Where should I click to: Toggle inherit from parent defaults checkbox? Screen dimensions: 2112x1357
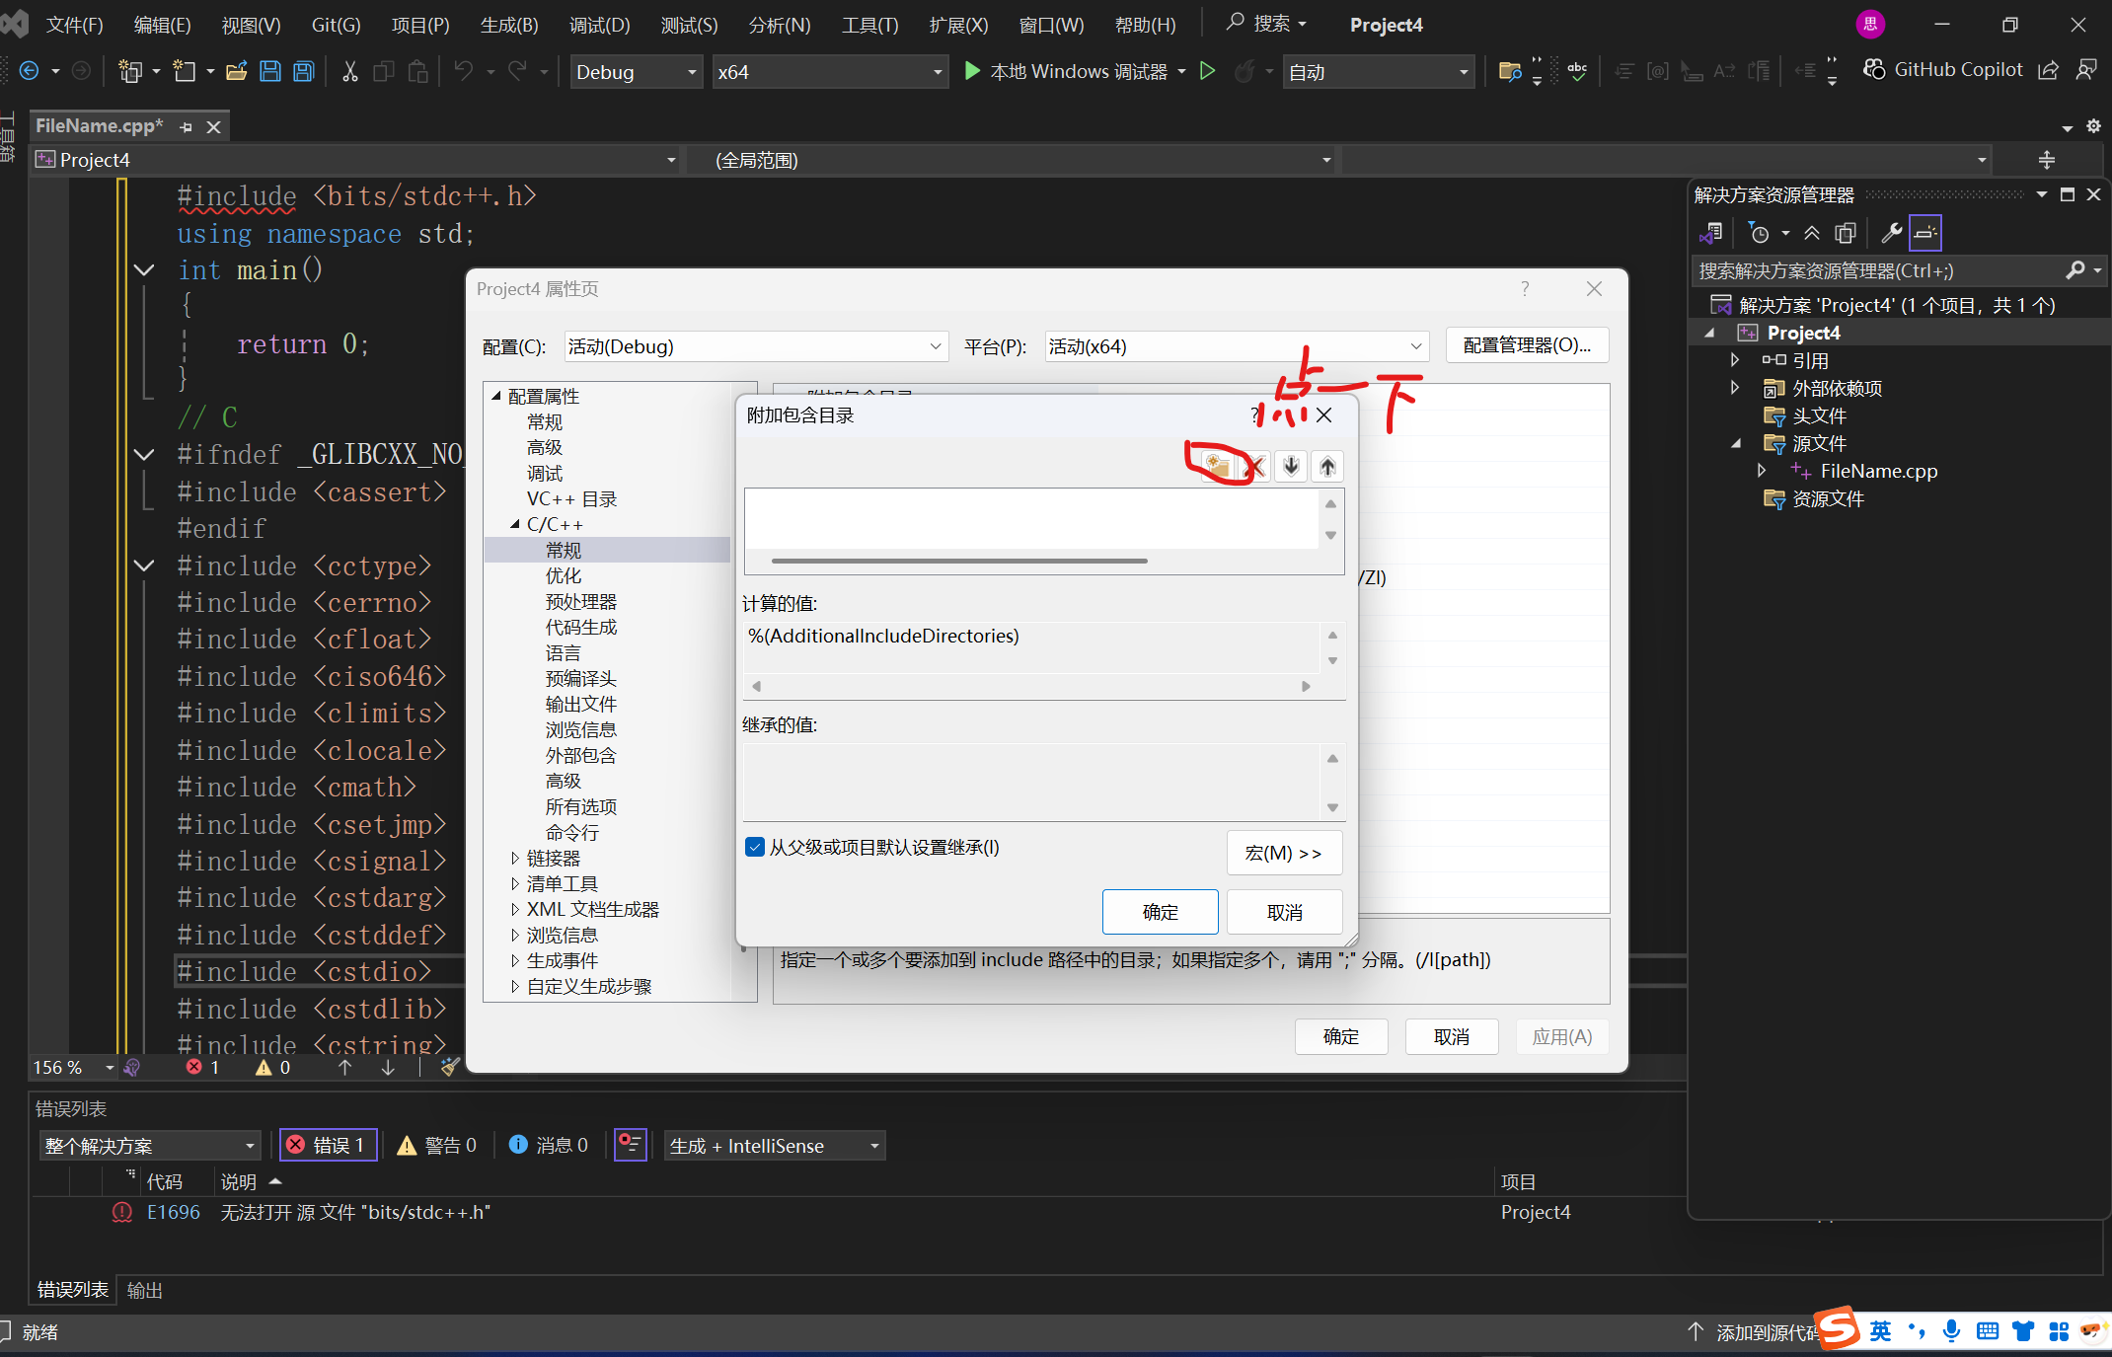tap(755, 847)
